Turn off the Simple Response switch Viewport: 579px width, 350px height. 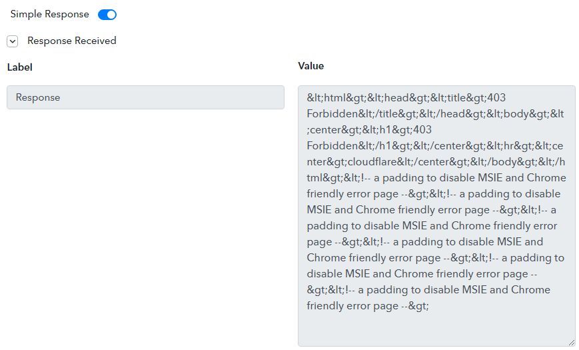point(107,15)
